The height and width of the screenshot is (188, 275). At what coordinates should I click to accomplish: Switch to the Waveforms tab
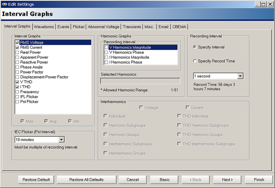coord(44,27)
